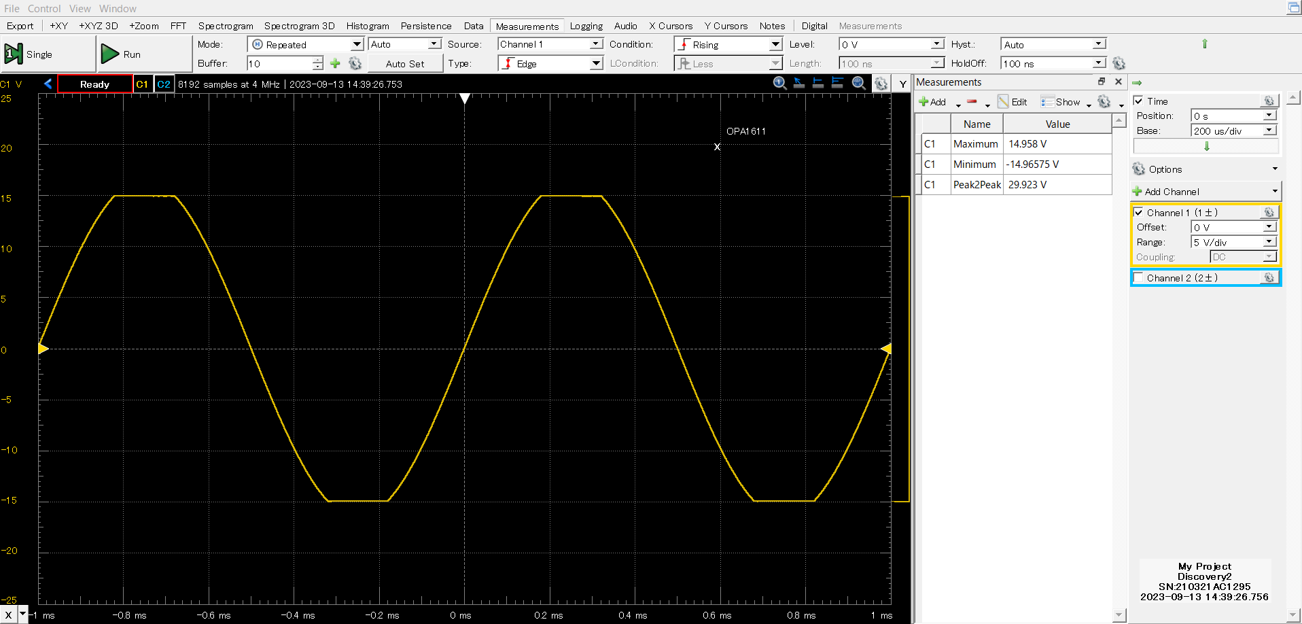Open the Auto trigger mode dropdown

click(405, 44)
